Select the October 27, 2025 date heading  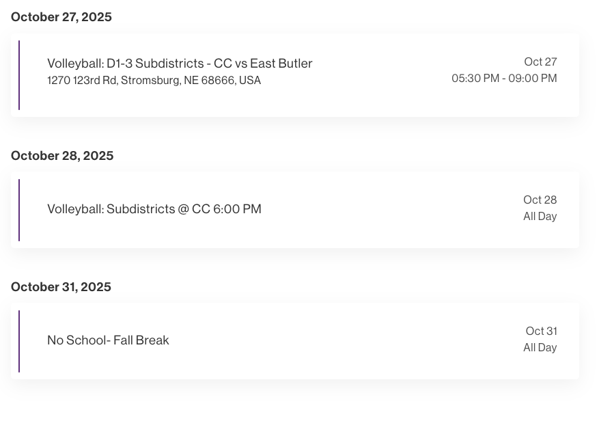pos(61,17)
